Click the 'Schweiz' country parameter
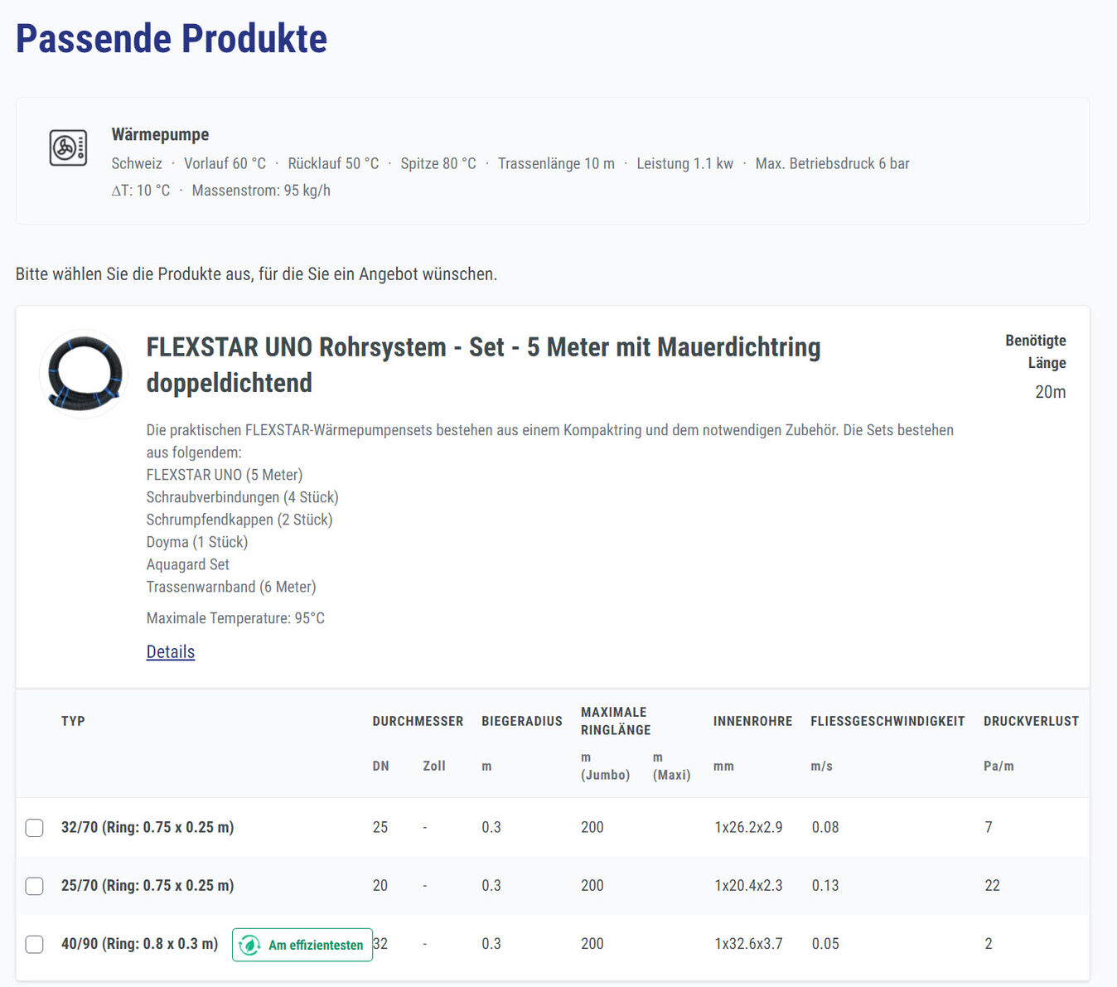The height and width of the screenshot is (987, 1117). pos(137,163)
